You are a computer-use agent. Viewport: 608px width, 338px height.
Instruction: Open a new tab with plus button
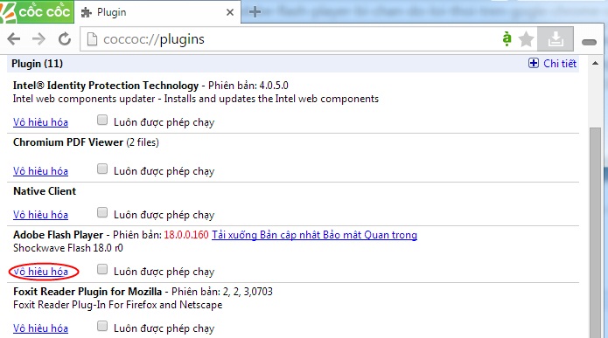click(255, 11)
